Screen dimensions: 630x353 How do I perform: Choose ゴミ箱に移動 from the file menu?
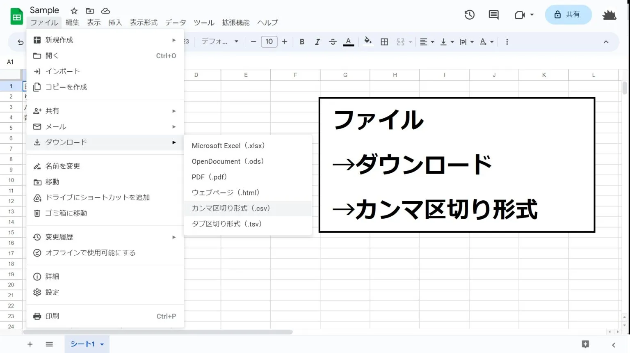click(105, 213)
